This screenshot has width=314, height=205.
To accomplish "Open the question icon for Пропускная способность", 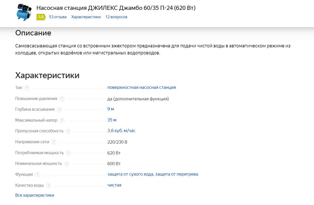I will tap(68, 131).
